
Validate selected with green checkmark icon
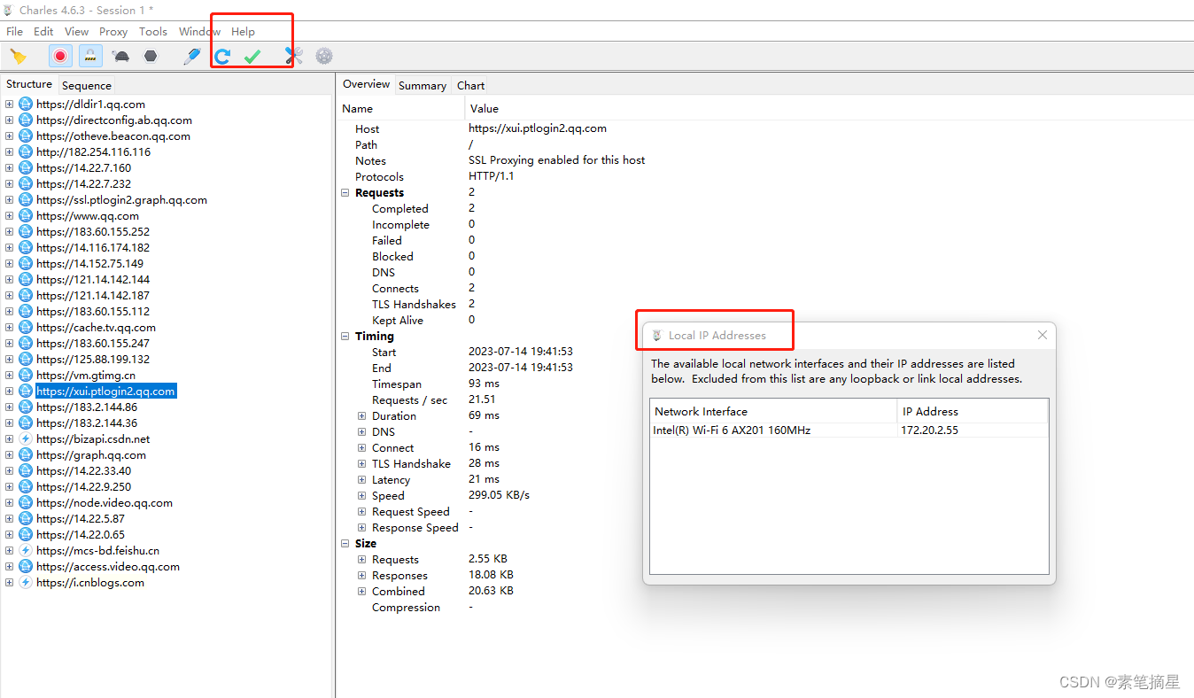coord(252,57)
